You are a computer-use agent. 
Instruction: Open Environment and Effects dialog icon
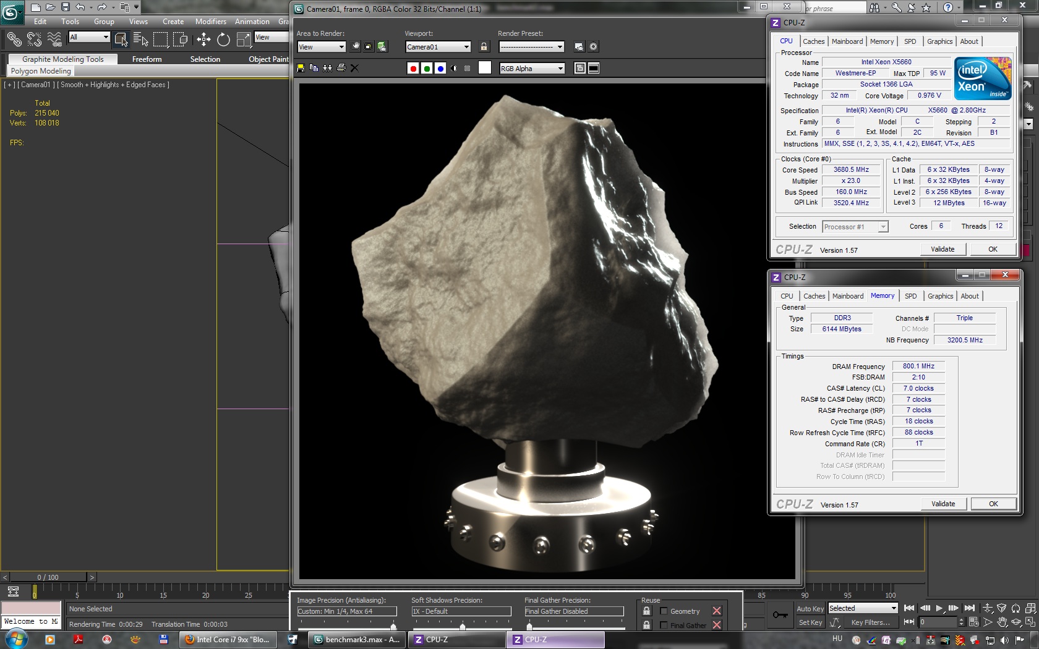tap(593, 46)
